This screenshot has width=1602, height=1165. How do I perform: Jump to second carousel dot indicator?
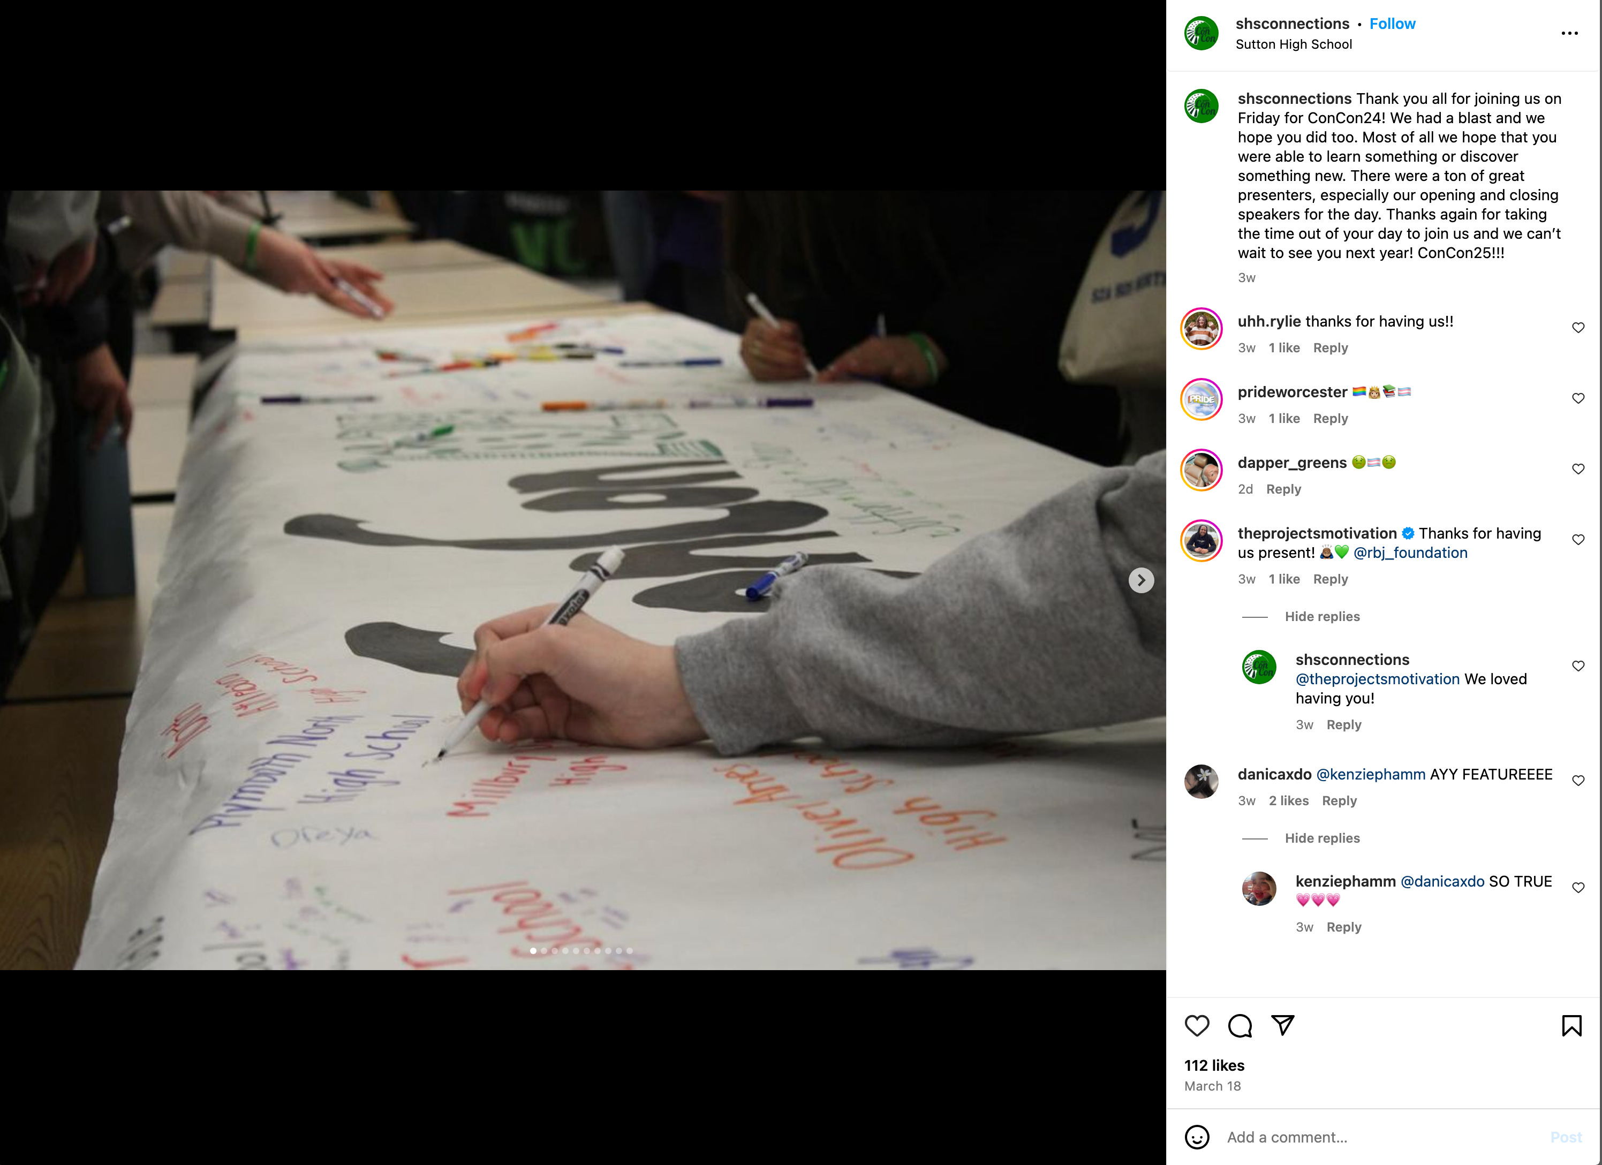pos(544,950)
